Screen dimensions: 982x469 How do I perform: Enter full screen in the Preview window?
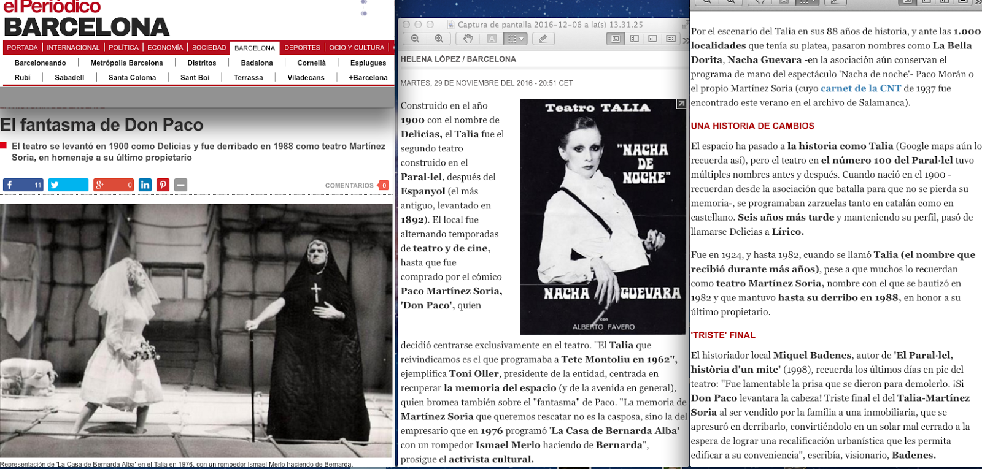[685, 25]
